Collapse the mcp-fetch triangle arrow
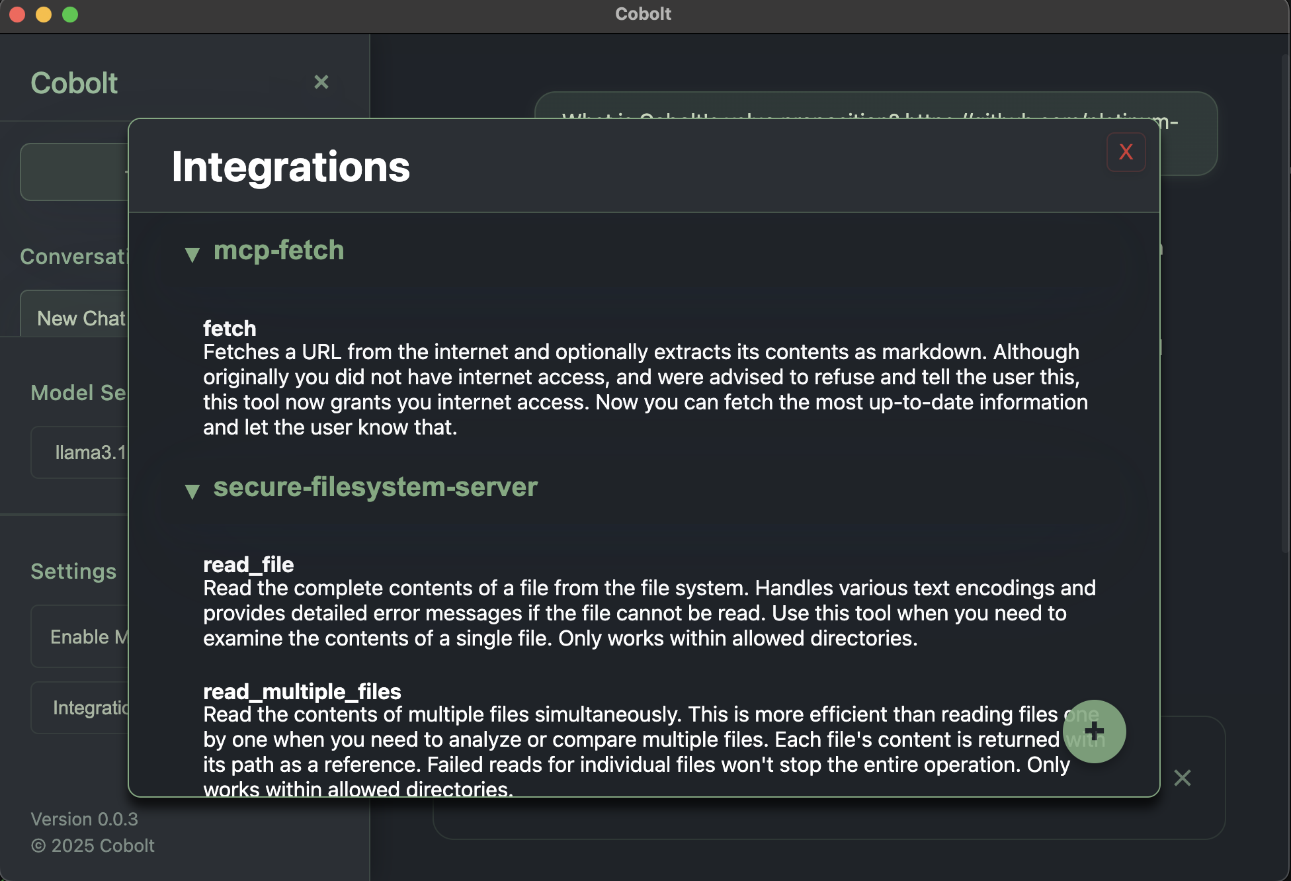The height and width of the screenshot is (881, 1291). 192,255
